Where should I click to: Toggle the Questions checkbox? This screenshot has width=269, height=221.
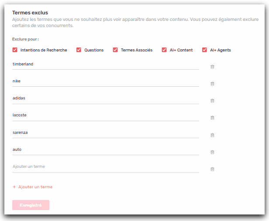click(79, 50)
